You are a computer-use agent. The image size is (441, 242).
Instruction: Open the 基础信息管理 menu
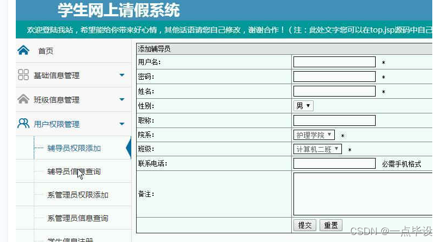(57, 75)
